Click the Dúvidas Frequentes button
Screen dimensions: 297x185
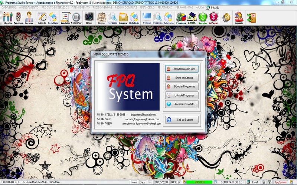coord(182,87)
